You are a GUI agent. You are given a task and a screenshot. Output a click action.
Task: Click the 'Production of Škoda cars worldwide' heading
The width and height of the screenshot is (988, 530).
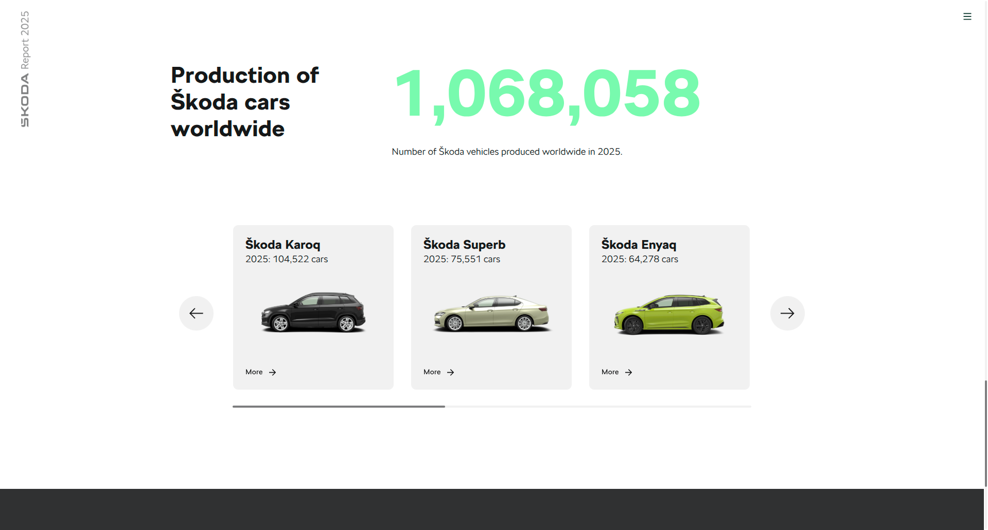pyautogui.click(x=245, y=102)
